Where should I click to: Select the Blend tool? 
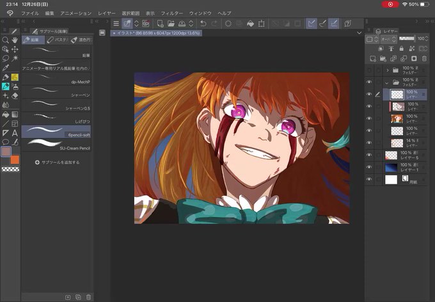coord(5,105)
